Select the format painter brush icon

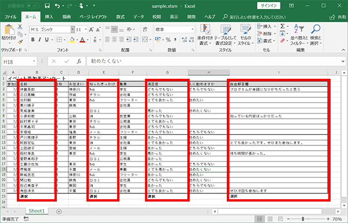tap(20, 42)
